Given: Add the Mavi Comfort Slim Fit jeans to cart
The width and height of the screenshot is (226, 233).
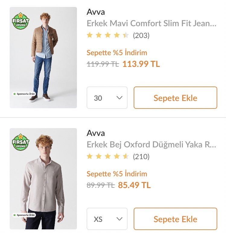Looking at the screenshot, I should [175, 98].
